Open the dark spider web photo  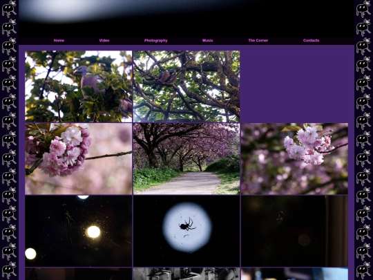[x=294, y=231]
